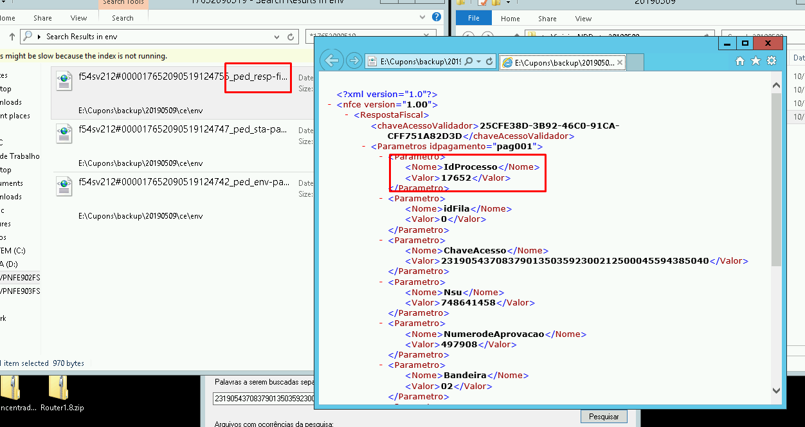Open Internet Explorer Tools gear menu
The height and width of the screenshot is (427, 805).
772,61
